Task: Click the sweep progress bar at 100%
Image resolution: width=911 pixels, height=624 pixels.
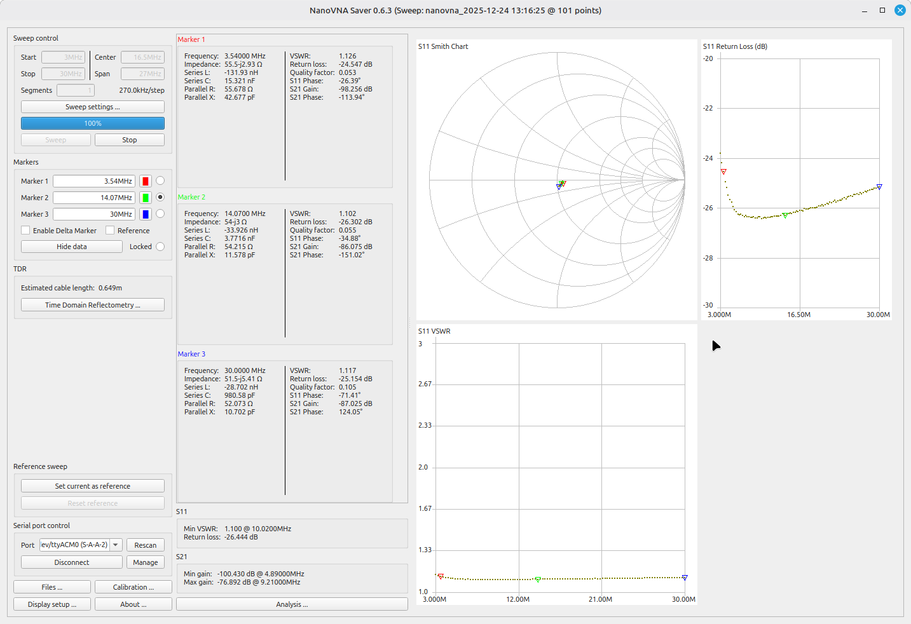Action: click(x=93, y=123)
